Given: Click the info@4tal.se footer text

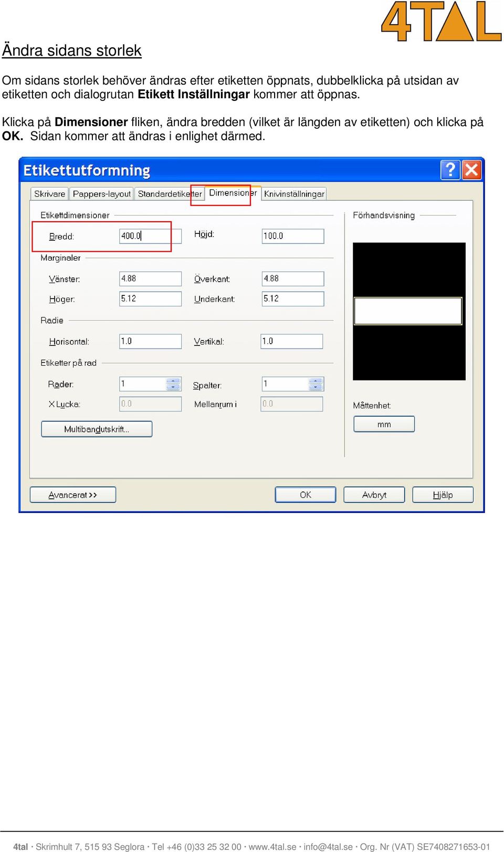Looking at the screenshot, I should 328,847.
